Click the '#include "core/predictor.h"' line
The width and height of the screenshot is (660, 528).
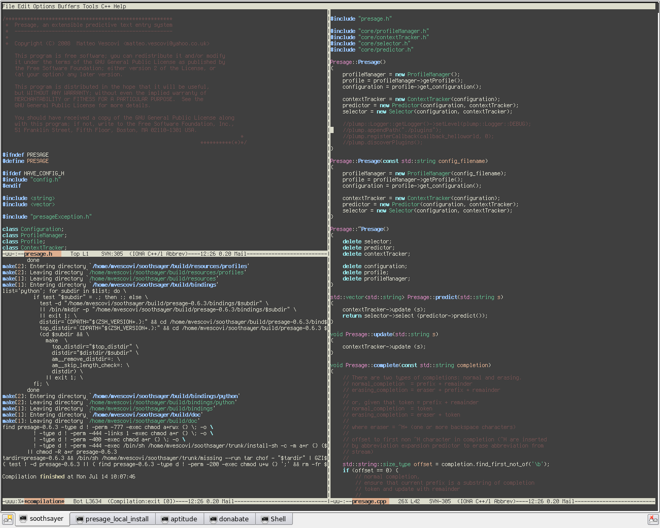coord(372,49)
